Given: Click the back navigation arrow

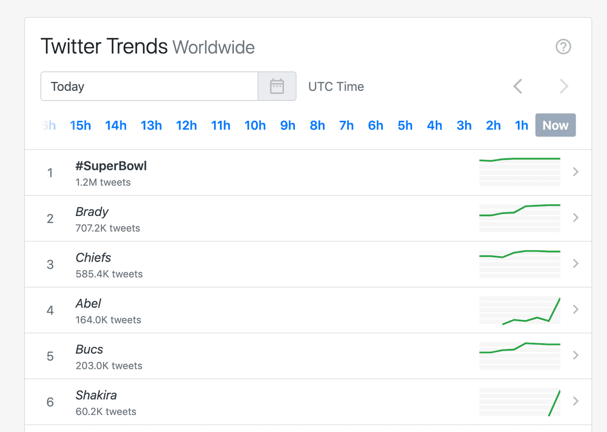Looking at the screenshot, I should [x=517, y=86].
